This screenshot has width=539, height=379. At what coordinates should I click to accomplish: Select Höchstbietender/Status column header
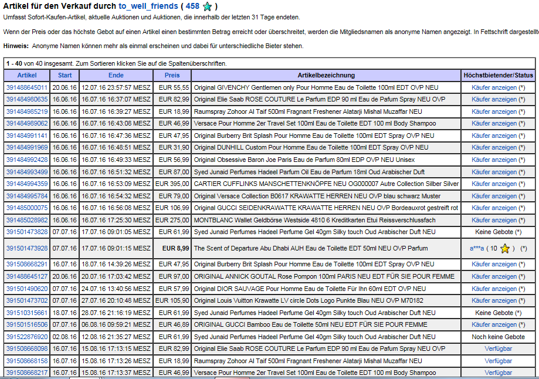pos(498,75)
